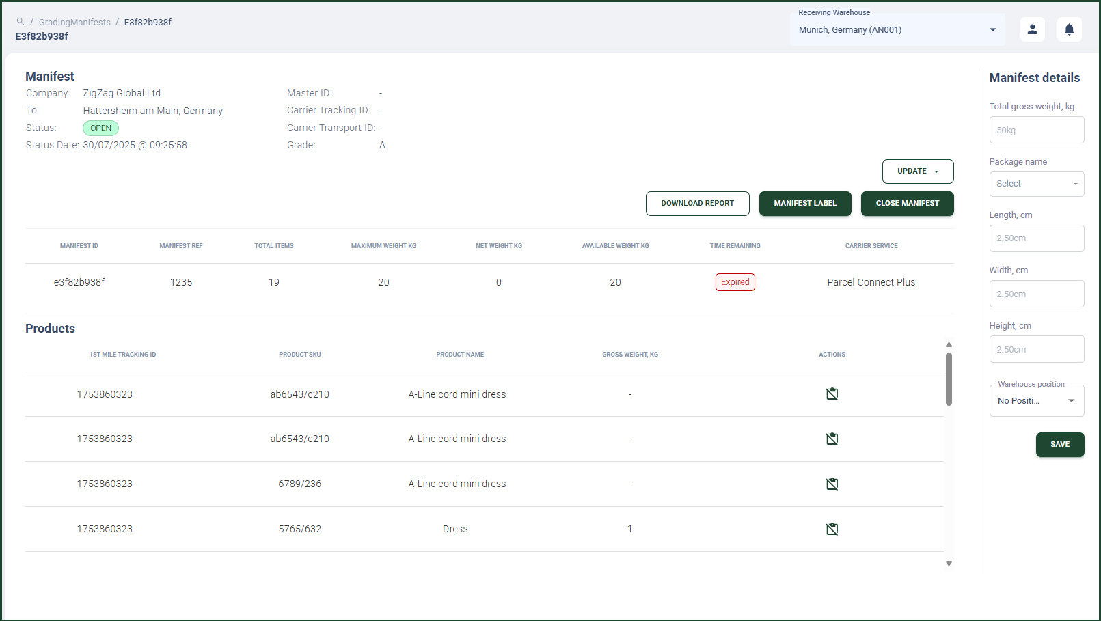This screenshot has width=1101, height=621.
Task: Open Receiving Warehouse dropdown
Action: 897,29
